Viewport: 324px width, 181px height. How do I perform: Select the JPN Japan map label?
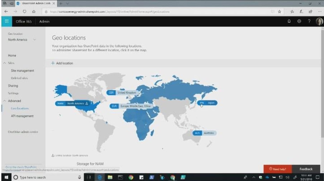pyautogui.click(x=207, y=103)
